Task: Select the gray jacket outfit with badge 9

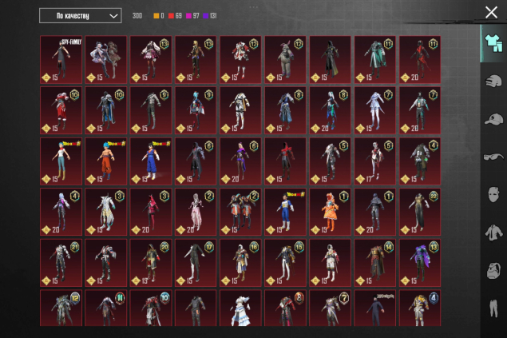Action: [151, 110]
